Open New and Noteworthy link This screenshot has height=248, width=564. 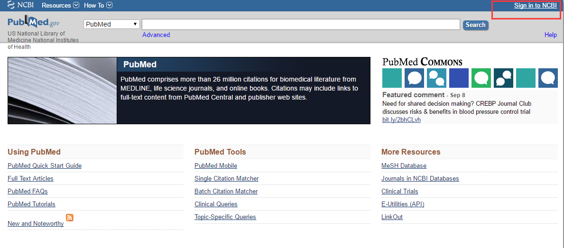click(36, 223)
